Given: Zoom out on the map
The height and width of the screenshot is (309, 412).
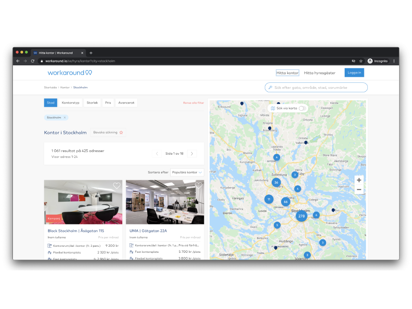Looking at the screenshot, I should [359, 190].
